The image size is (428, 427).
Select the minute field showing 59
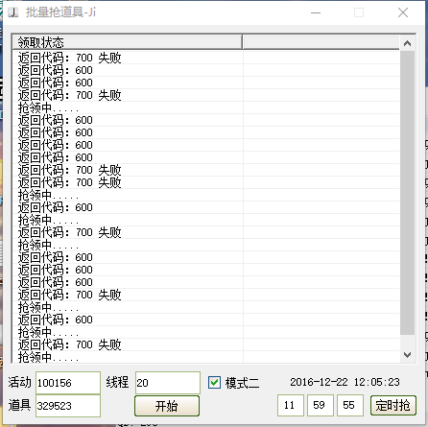pos(321,405)
